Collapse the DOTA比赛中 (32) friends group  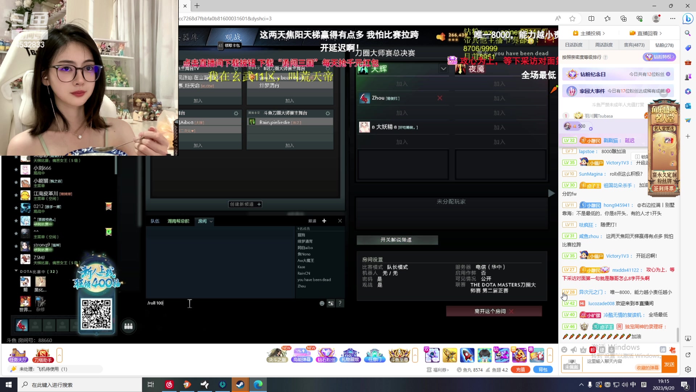16,271
